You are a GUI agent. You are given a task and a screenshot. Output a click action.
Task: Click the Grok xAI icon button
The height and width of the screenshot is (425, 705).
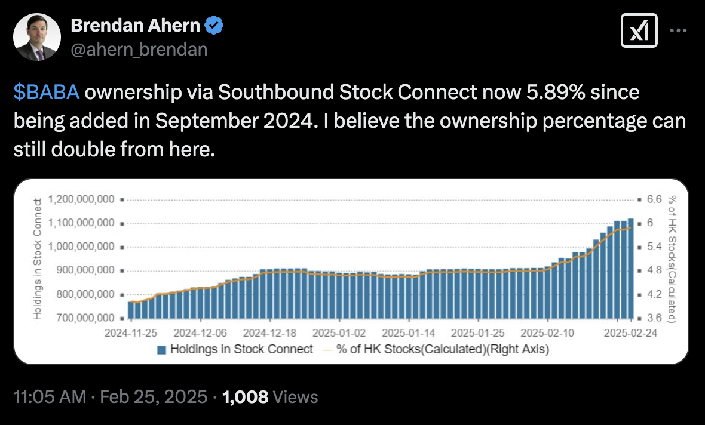639,30
